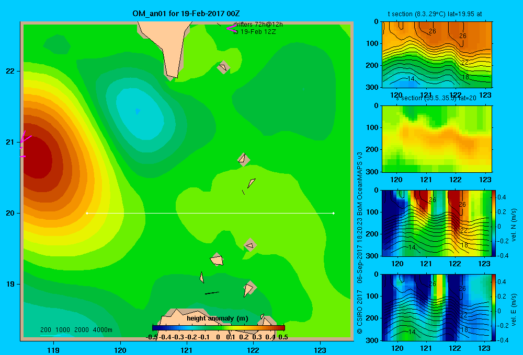
Task: Click the height anomaly color bar
Action: click(x=219, y=328)
